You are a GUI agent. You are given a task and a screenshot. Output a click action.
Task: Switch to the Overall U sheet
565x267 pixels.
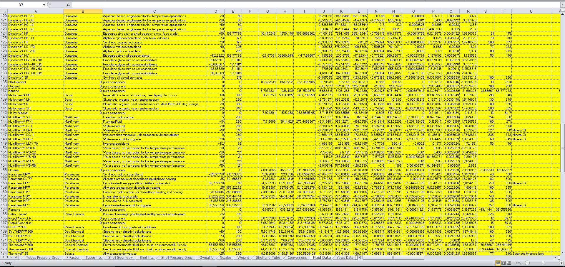point(206,258)
